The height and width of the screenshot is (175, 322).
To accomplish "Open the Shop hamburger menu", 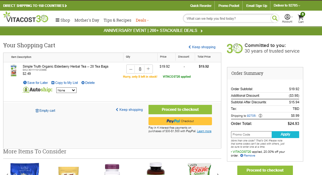I will [63, 20].
